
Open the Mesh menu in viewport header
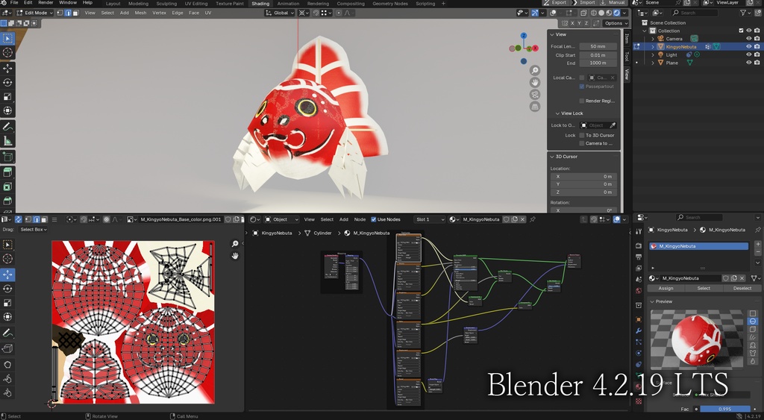pos(140,13)
